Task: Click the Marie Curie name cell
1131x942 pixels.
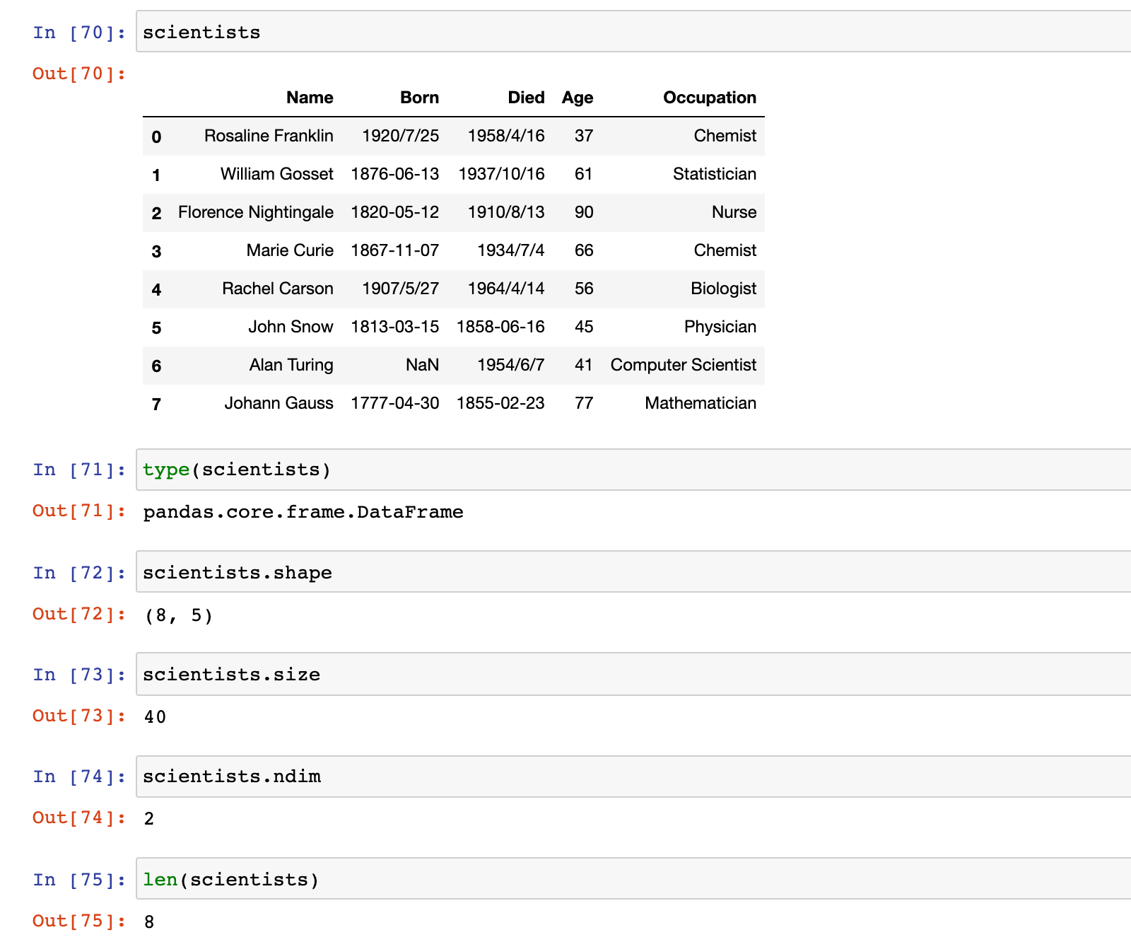Action: [290, 250]
